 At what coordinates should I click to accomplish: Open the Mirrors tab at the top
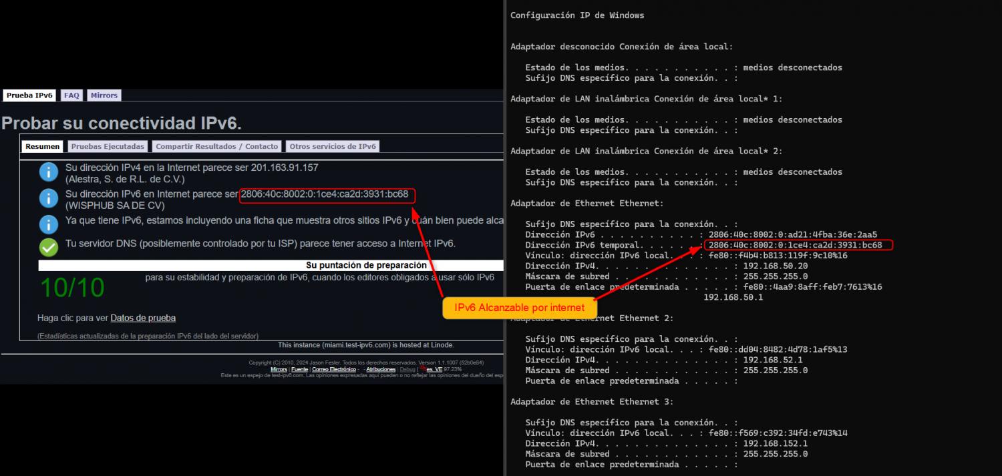[104, 95]
